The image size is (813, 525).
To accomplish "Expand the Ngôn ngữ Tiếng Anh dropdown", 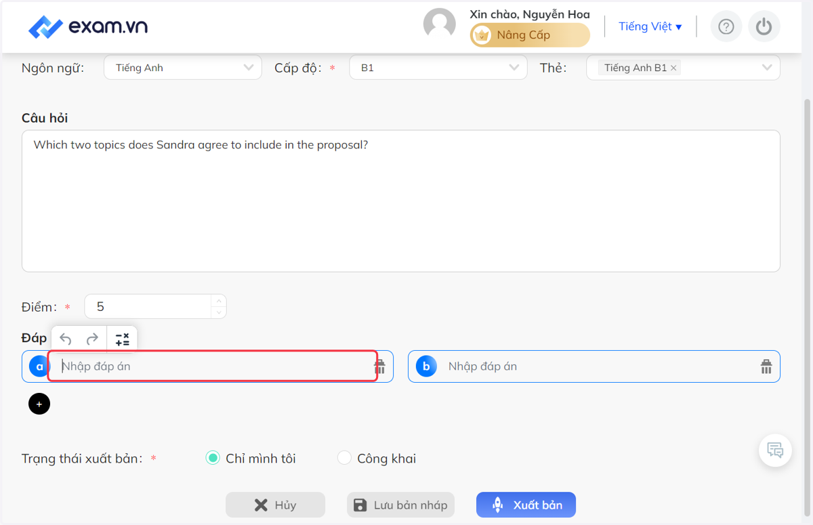I will tap(183, 68).
